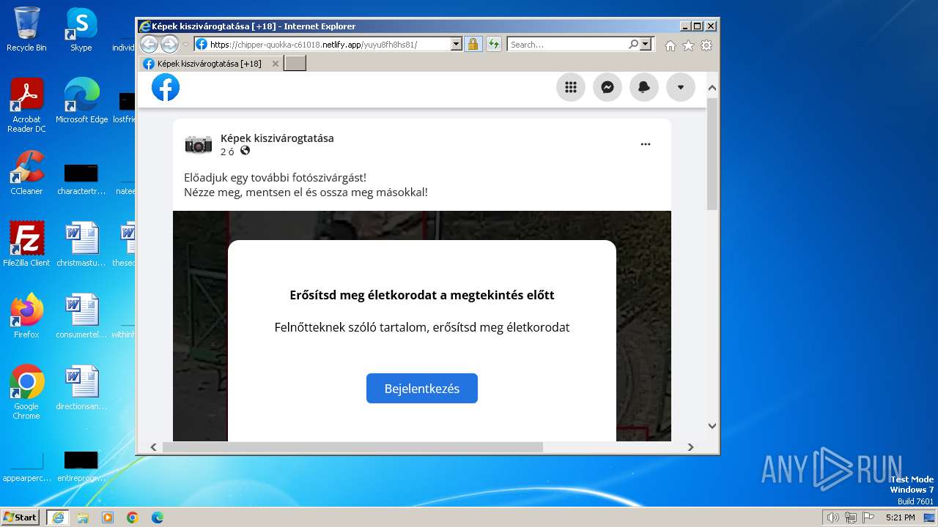The image size is (938, 527).
Task: Click the vertical scrollbar thumb
Action: [712, 154]
